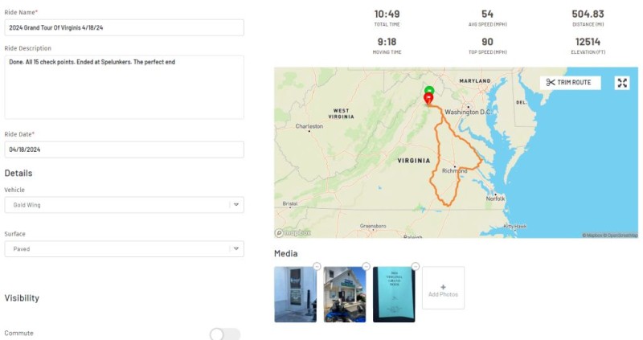Viewport: 643px width, 340px height.
Task: Click Add Photos tile
Action: pos(443,289)
